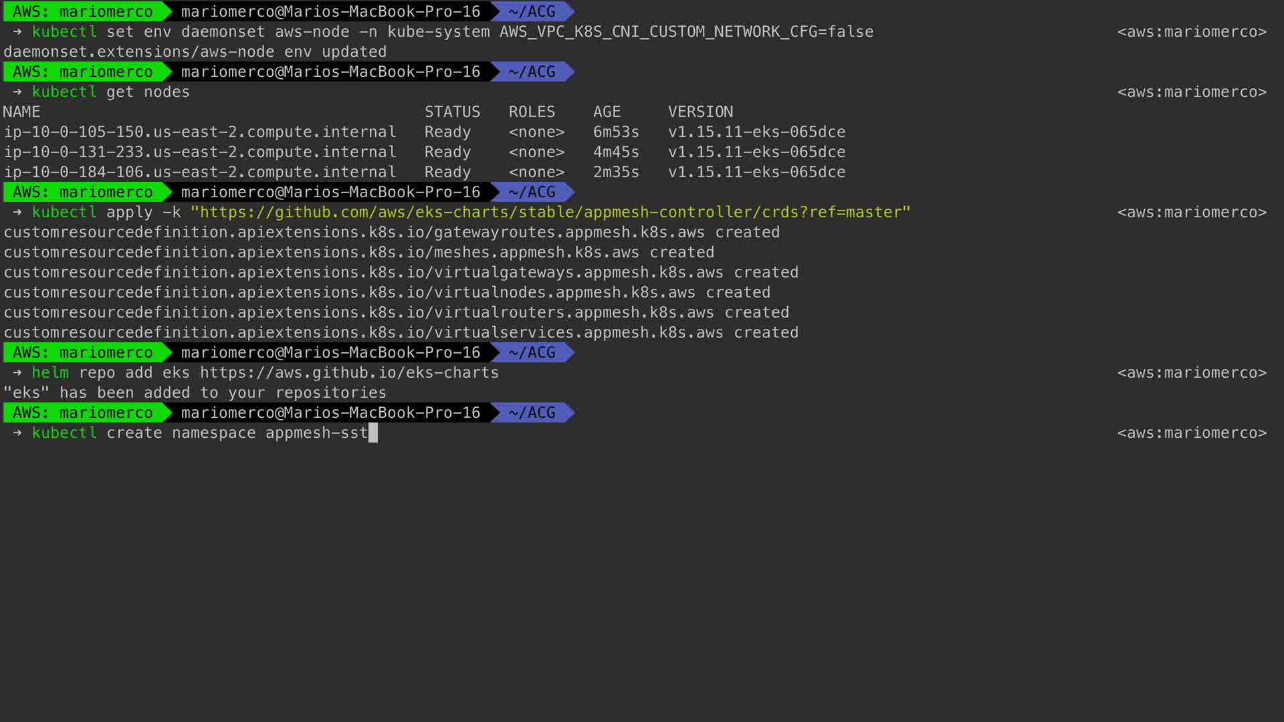Viewport: 1284px width, 722px height.
Task: Click the arrow before kubectl get nodes
Action: [17, 92]
